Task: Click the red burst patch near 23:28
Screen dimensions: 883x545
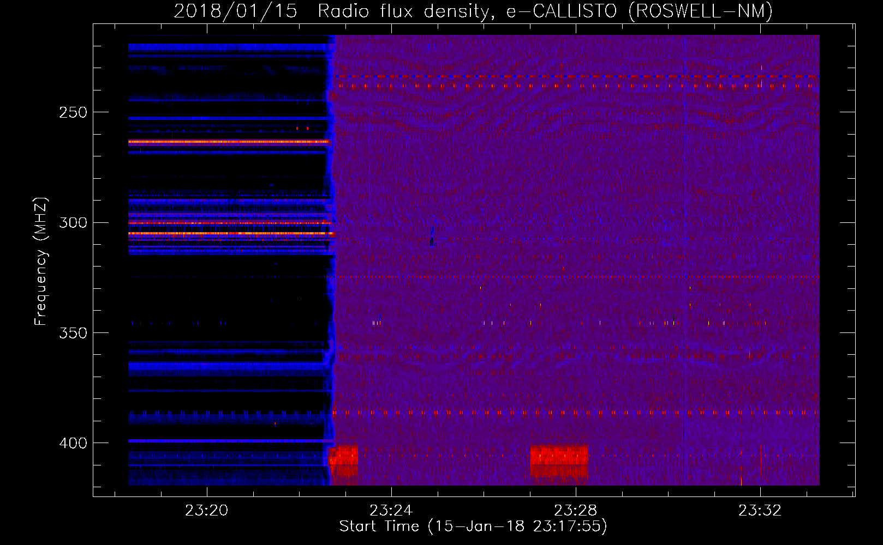Action: 559,461
